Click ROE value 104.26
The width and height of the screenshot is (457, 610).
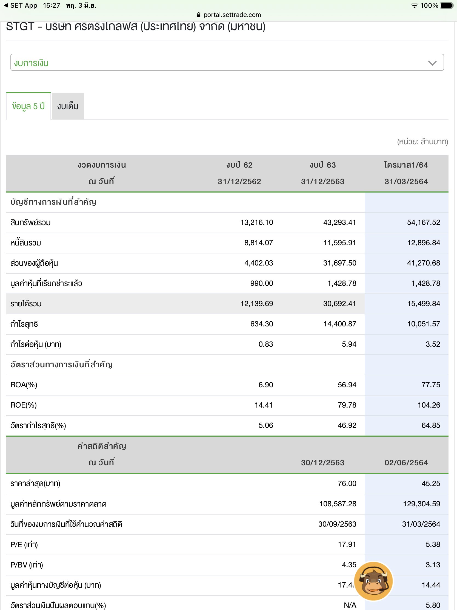coord(429,405)
